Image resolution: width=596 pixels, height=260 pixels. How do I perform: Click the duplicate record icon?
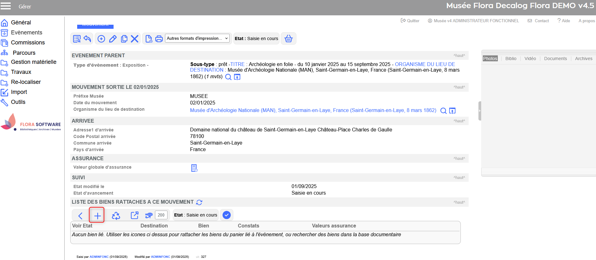[x=124, y=39]
